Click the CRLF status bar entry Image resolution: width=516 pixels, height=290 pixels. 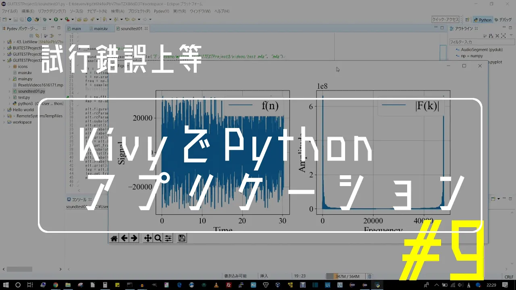point(509,277)
